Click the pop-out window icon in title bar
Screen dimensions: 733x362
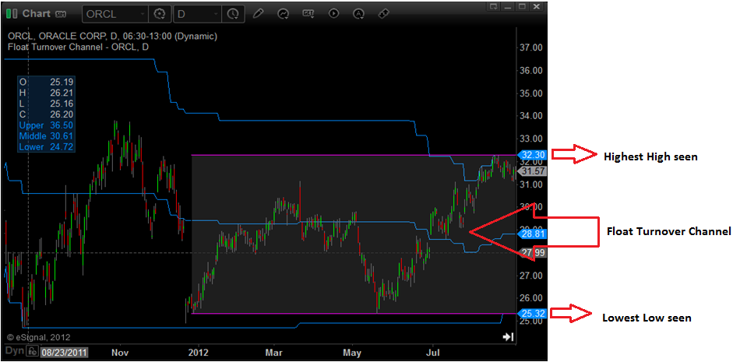(x=493, y=6)
